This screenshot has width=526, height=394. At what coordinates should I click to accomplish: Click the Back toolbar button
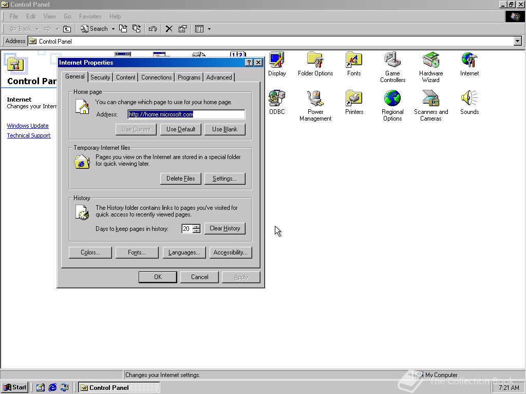[x=21, y=29]
